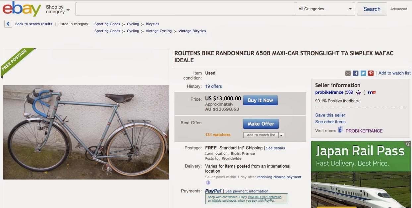
Task: Click into the eBay search field
Action: tap(185, 9)
